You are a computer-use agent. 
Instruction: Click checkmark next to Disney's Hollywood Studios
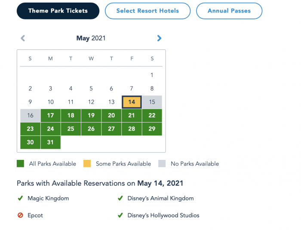[120, 215]
